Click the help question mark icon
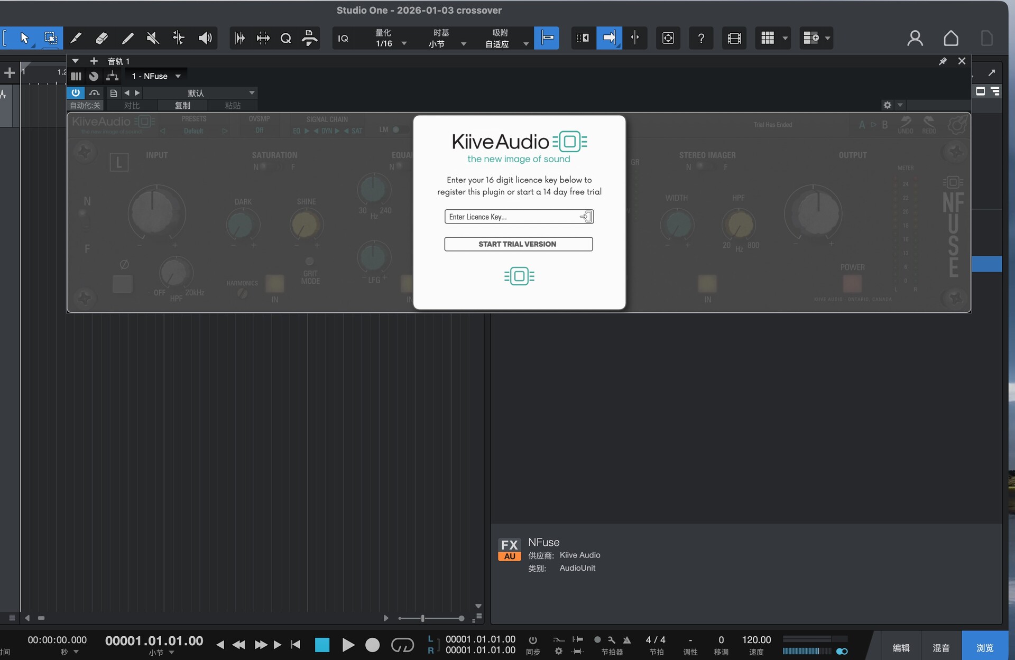 pyautogui.click(x=701, y=38)
